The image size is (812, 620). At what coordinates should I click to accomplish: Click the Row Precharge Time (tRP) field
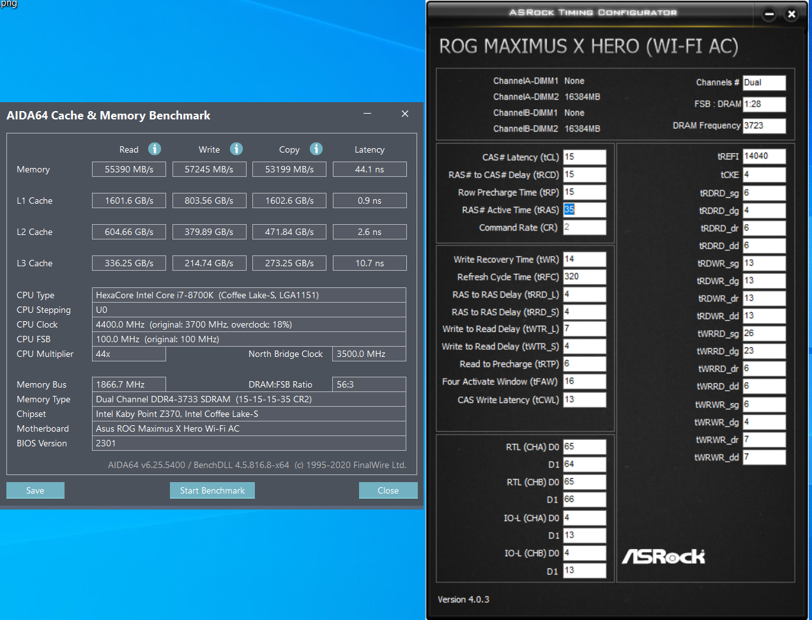point(585,192)
